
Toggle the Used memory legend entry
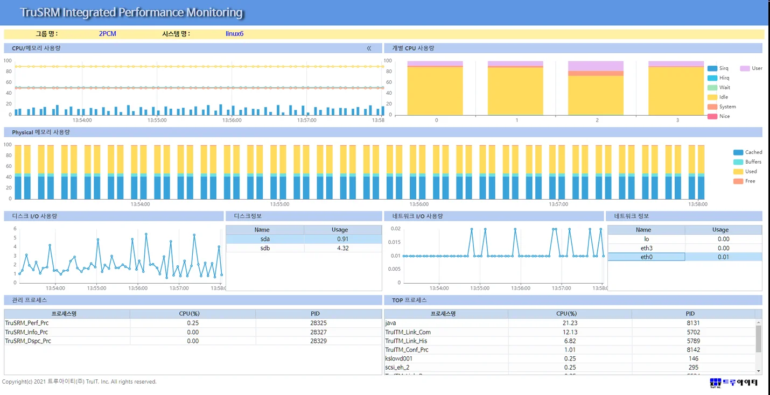pos(745,172)
